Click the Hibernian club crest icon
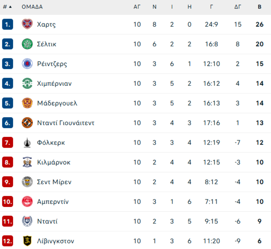Screen dimensions: 271x249 point(27,83)
